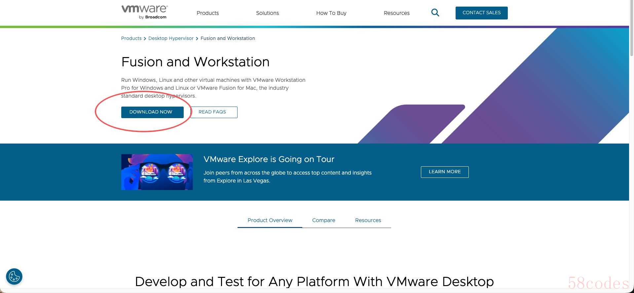This screenshot has height=293, width=634.
Task: Click the Learn More button
Action: [x=445, y=172]
